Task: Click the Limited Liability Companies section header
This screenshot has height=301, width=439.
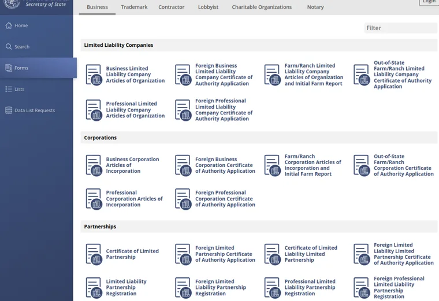Action: [259, 45]
